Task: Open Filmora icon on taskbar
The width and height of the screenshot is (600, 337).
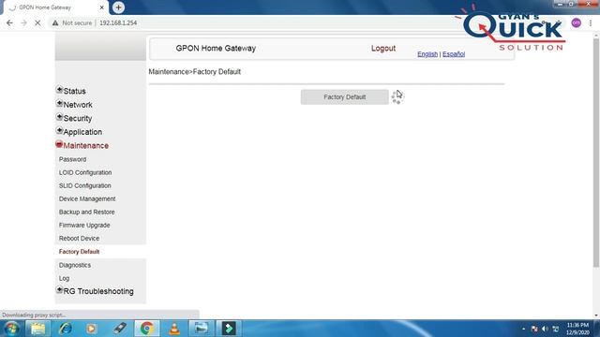Action: point(229,329)
